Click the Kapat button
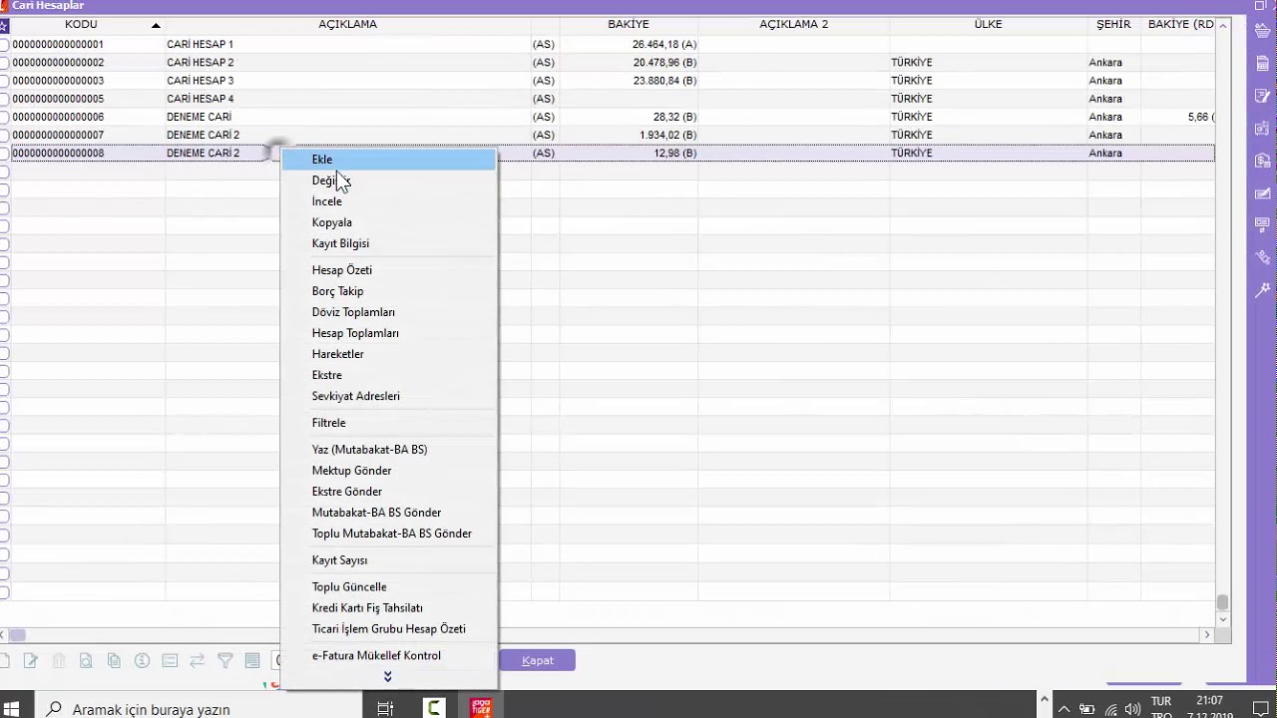The width and height of the screenshot is (1277, 718). pyautogui.click(x=537, y=660)
